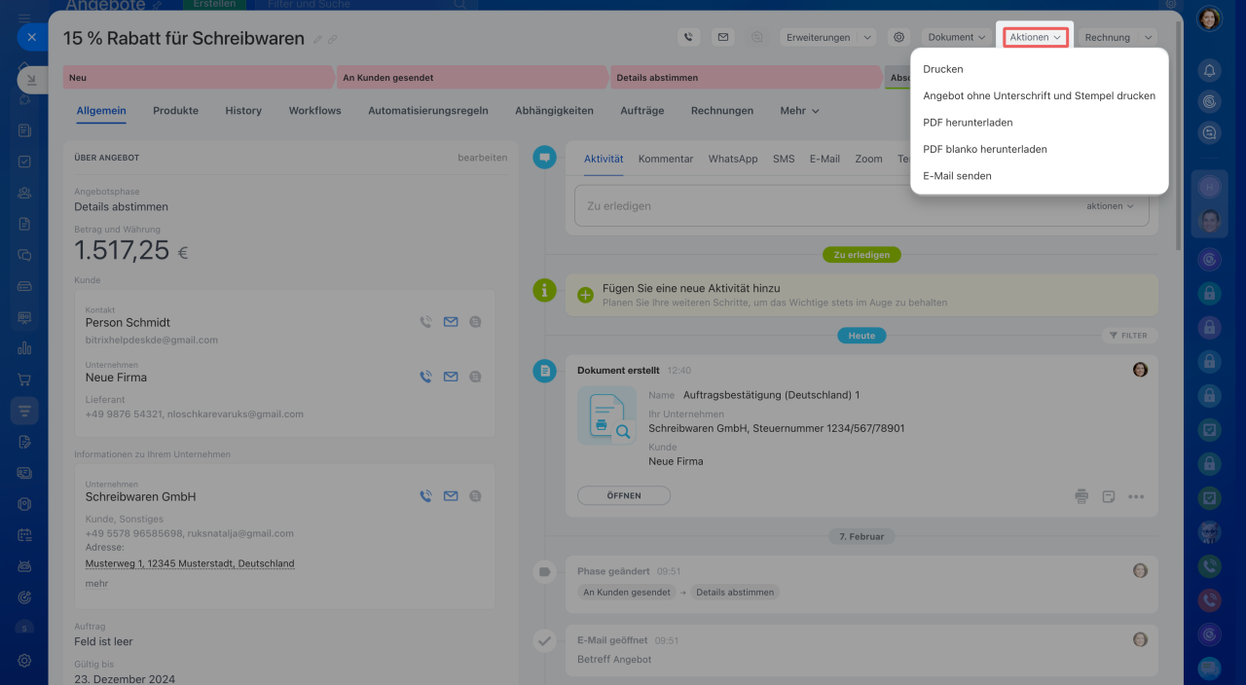Call Schreibwaren GmbH via phone icon

coord(425,496)
